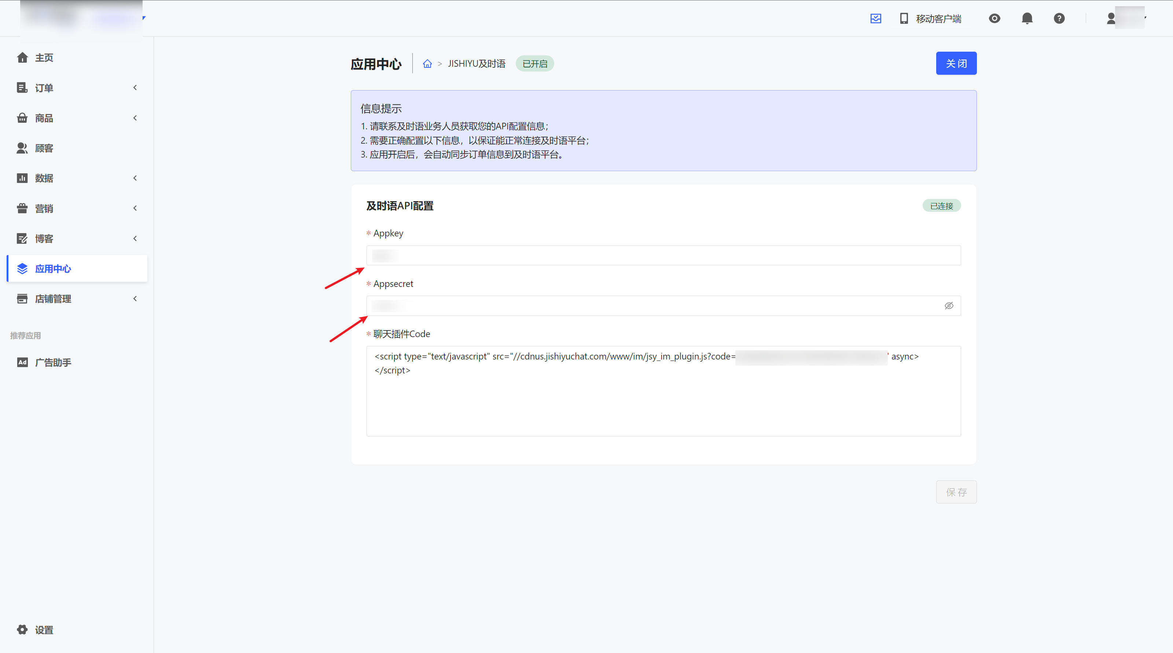Click the 信息提示 heading
This screenshot has width=1173, height=653.
click(x=381, y=108)
